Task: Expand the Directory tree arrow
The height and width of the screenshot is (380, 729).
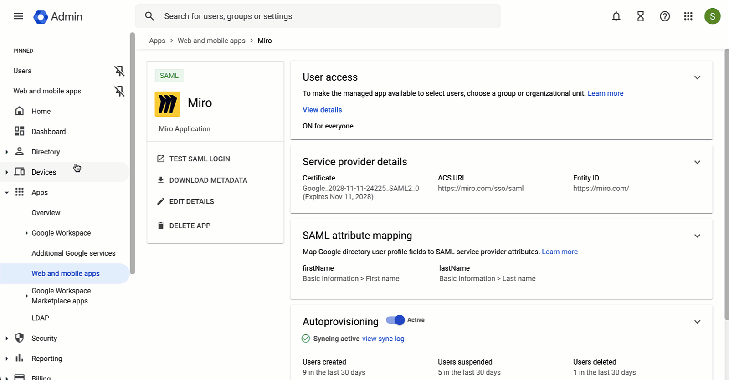Action: 7,152
